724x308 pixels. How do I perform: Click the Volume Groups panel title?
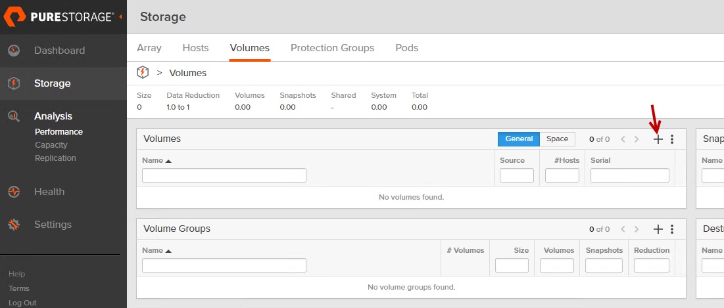point(177,229)
